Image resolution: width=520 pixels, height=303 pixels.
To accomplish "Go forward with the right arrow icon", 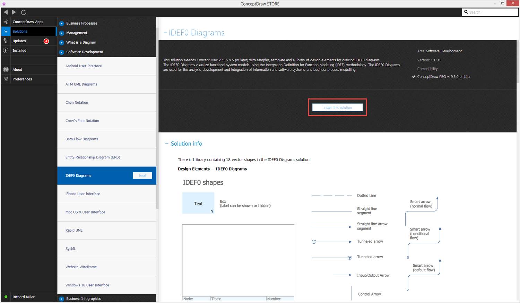I will pyautogui.click(x=14, y=12).
